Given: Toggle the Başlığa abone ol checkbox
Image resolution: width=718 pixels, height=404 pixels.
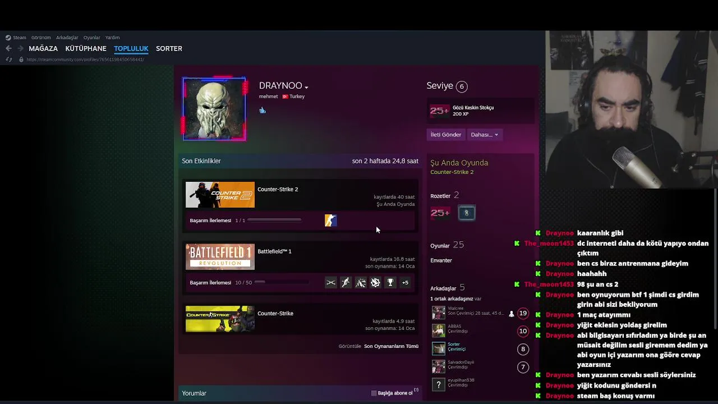Looking at the screenshot, I should coord(374,393).
